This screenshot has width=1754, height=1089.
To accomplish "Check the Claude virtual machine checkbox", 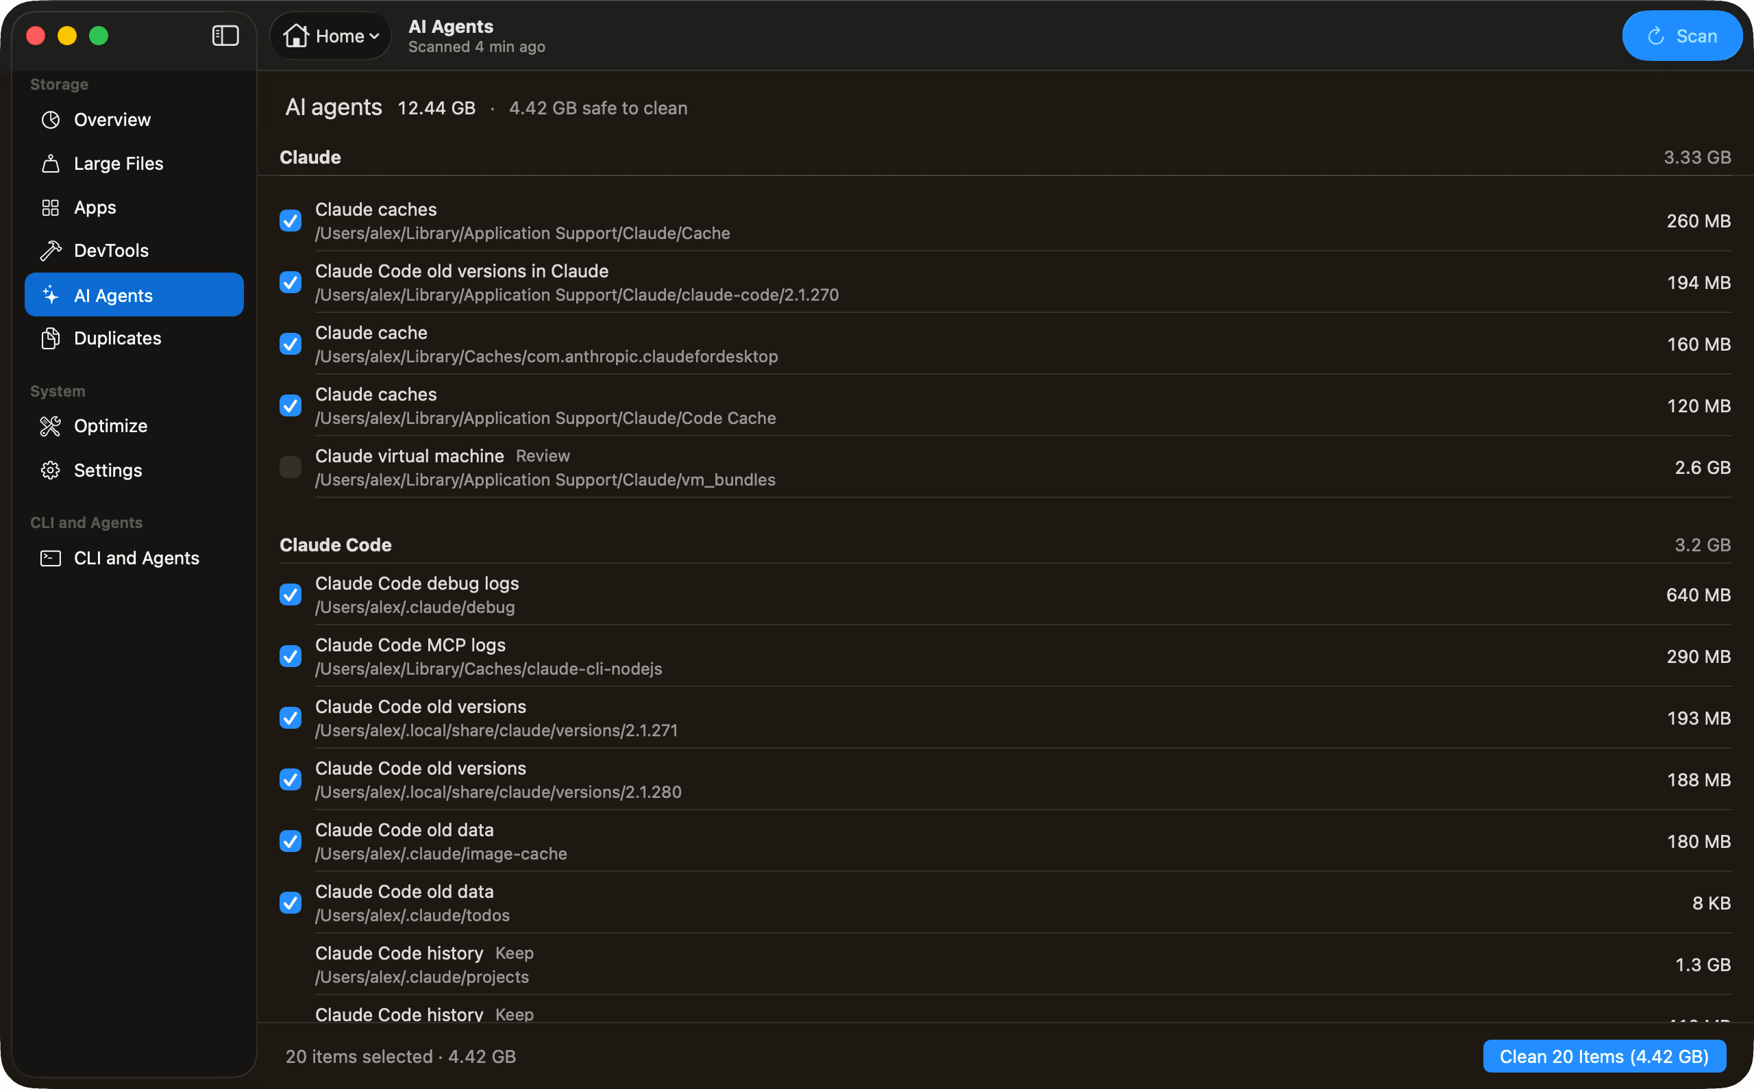I will [x=291, y=467].
